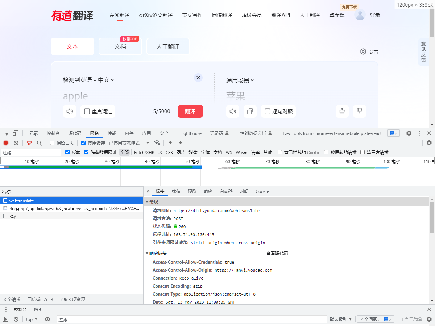
Task: Switch to the 元素 DevTools tab
Action: tap(33, 133)
